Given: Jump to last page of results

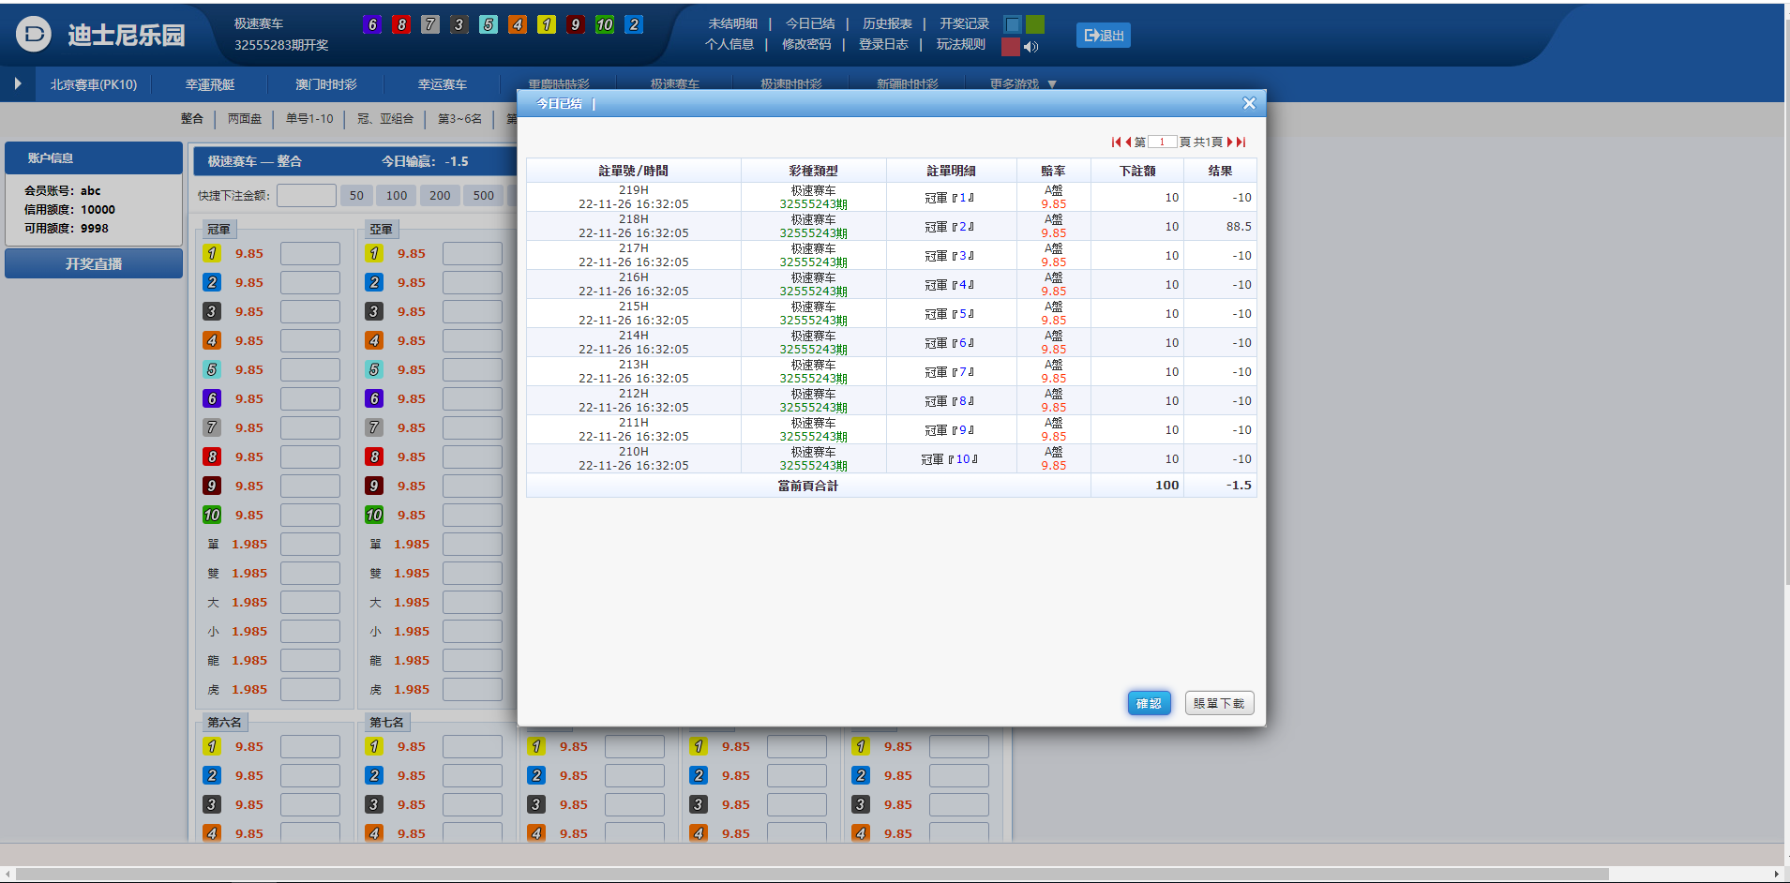Looking at the screenshot, I should click(1241, 142).
